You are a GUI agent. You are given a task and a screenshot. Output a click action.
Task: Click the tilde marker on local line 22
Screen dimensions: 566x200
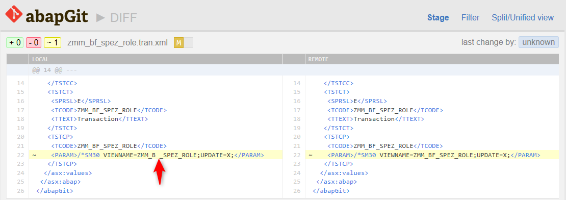point(34,155)
